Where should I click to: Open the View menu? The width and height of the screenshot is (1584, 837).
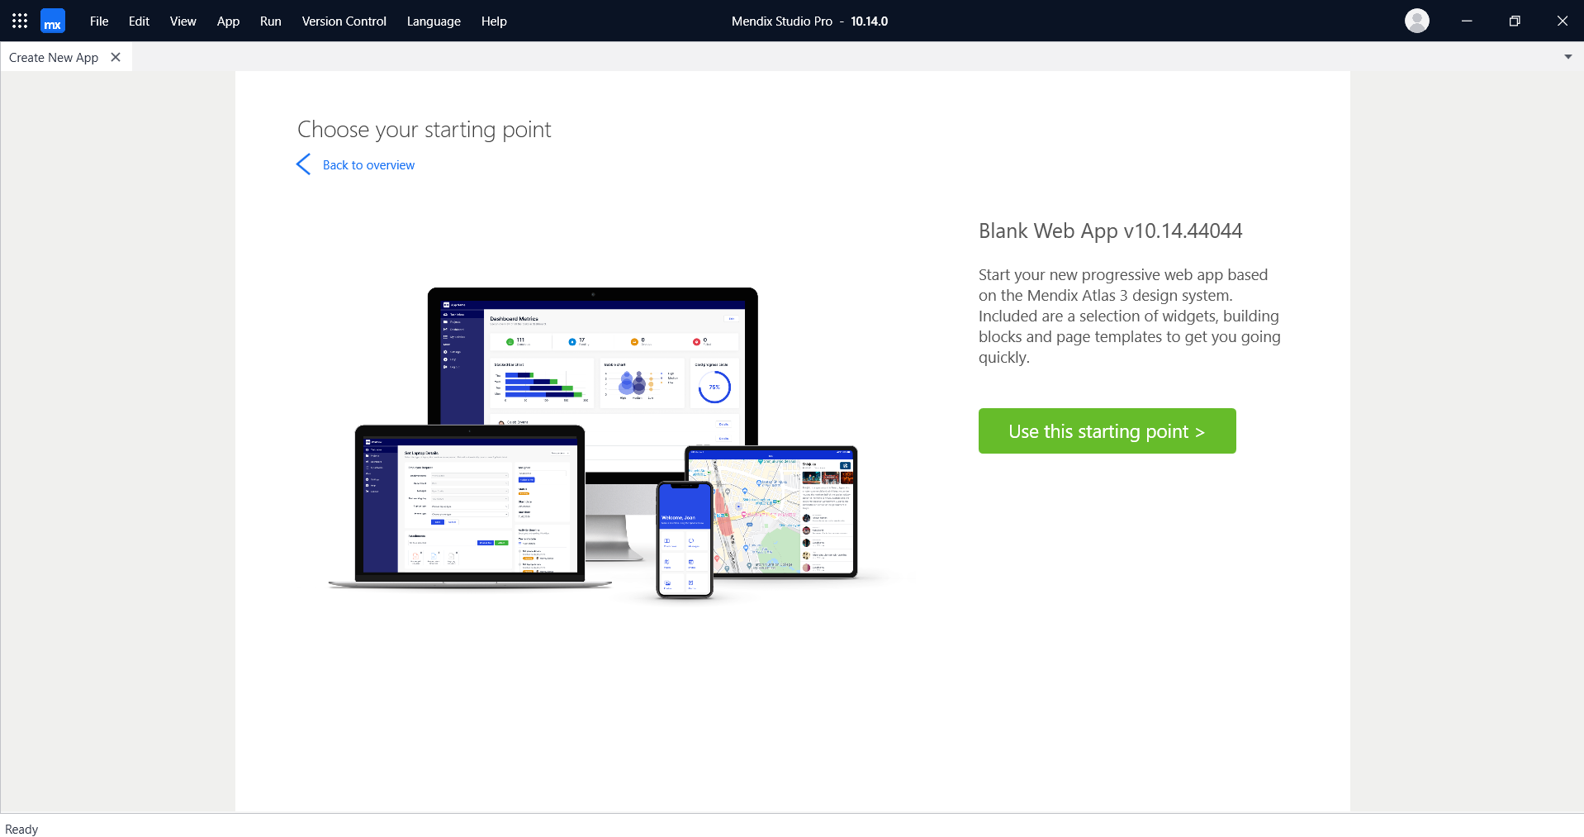point(183,21)
